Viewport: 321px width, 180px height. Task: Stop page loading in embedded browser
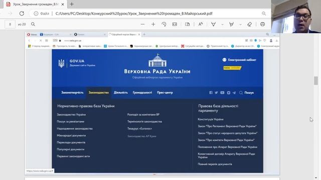tap(41, 40)
